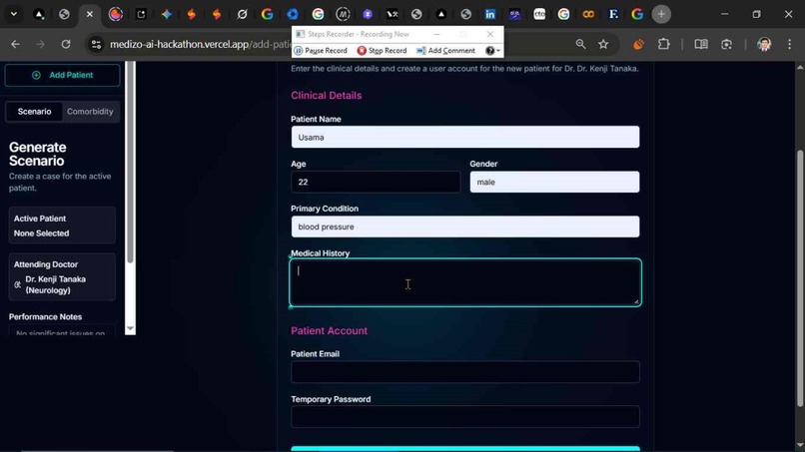Click the sidebar vertical scrollbar thumb
The image size is (805, 452).
tap(130, 162)
